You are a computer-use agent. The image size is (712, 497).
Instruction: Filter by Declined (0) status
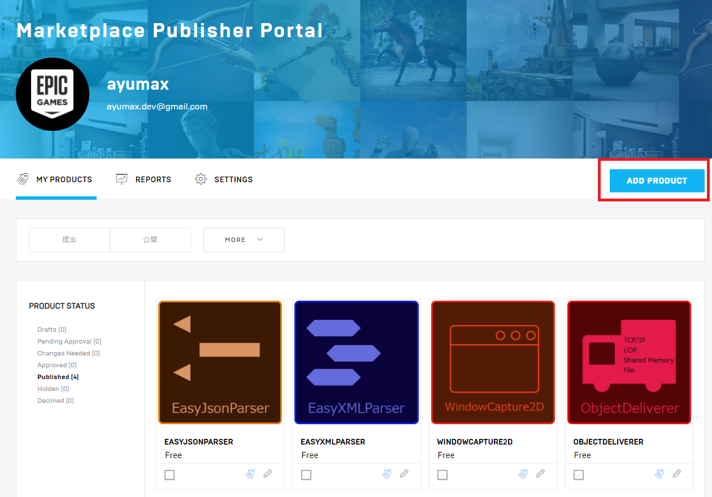pyautogui.click(x=55, y=401)
